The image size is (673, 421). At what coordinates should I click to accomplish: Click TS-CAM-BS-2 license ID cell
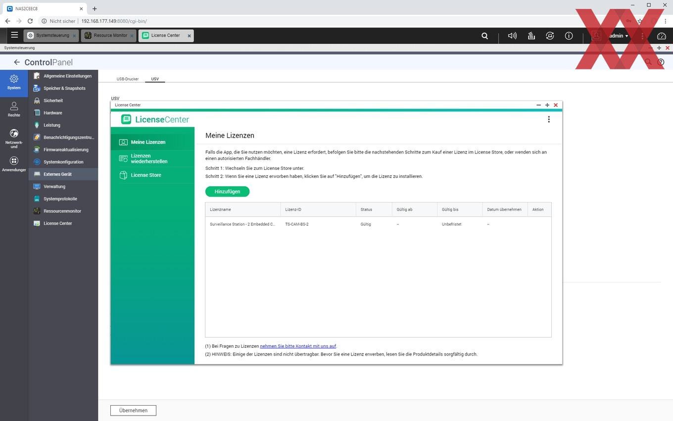[x=297, y=224]
